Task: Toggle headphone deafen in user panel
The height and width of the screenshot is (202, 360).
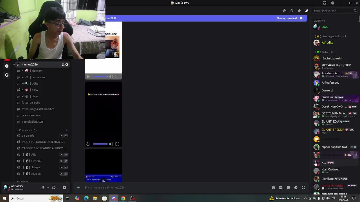Action: pos(54,188)
